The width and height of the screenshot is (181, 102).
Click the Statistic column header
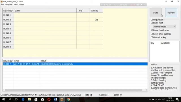pos(96,11)
